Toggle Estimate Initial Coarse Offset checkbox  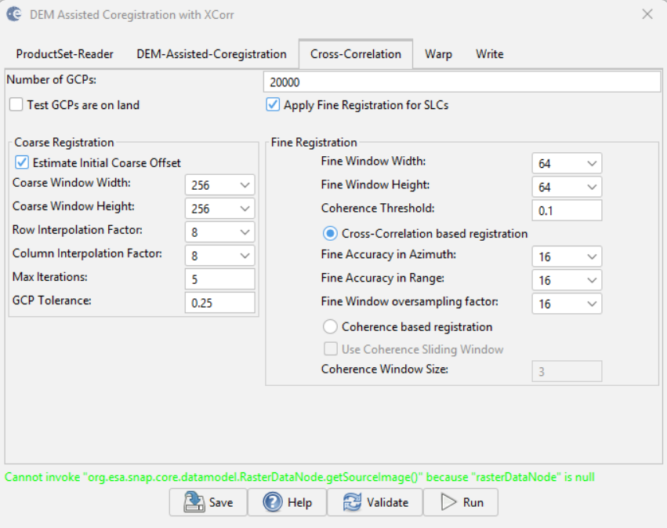22,162
